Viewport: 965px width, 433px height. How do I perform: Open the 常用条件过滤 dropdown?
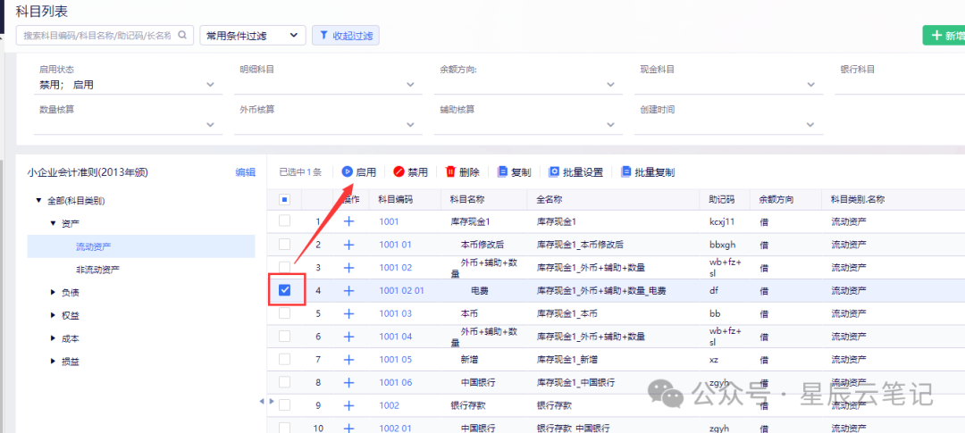click(253, 36)
